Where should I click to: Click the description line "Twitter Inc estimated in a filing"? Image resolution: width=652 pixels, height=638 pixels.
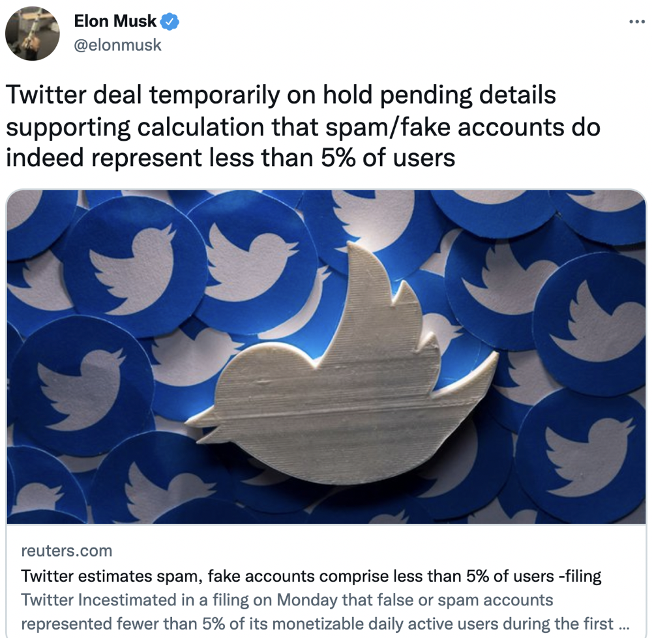287,600
